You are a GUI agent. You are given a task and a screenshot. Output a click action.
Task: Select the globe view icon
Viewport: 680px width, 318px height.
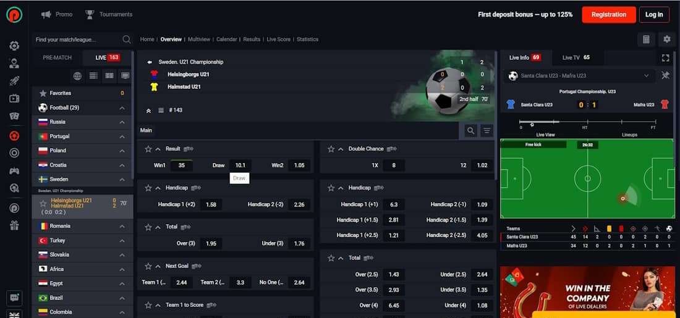tap(77, 76)
